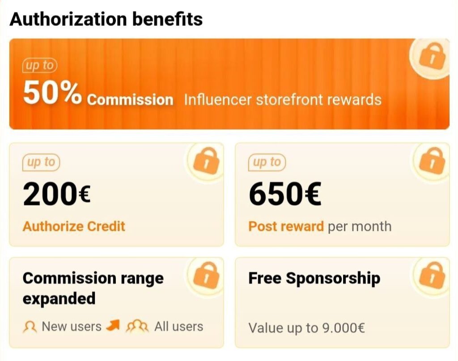Viewport: 458px width, 361px height.
Task: Click the orange upward arrow between user types
Action: tap(113, 325)
